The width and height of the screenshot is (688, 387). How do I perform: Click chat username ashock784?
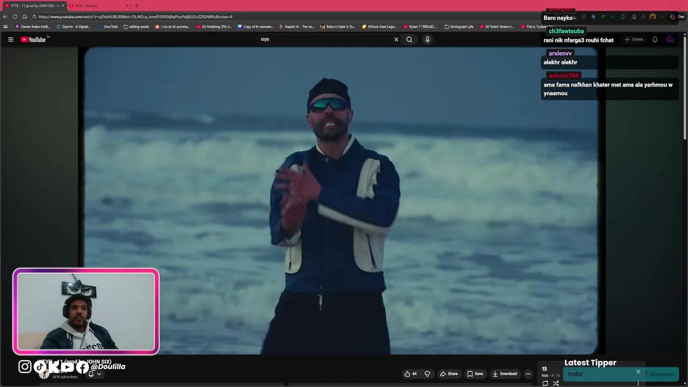pyautogui.click(x=563, y=76)
